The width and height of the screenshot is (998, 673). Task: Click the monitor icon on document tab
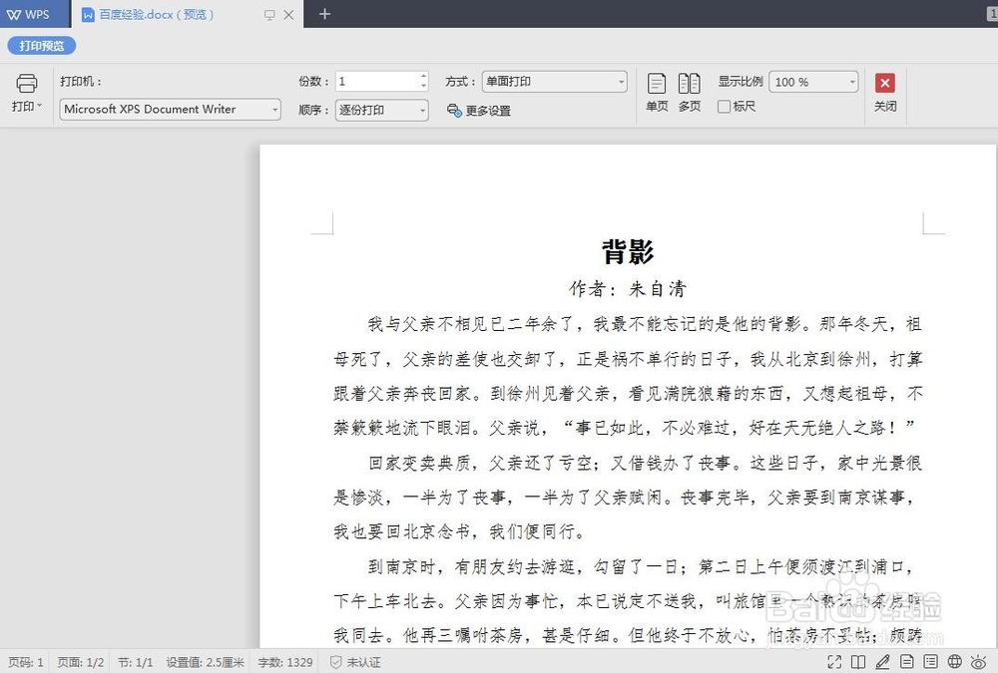click(x=269, y=15)
